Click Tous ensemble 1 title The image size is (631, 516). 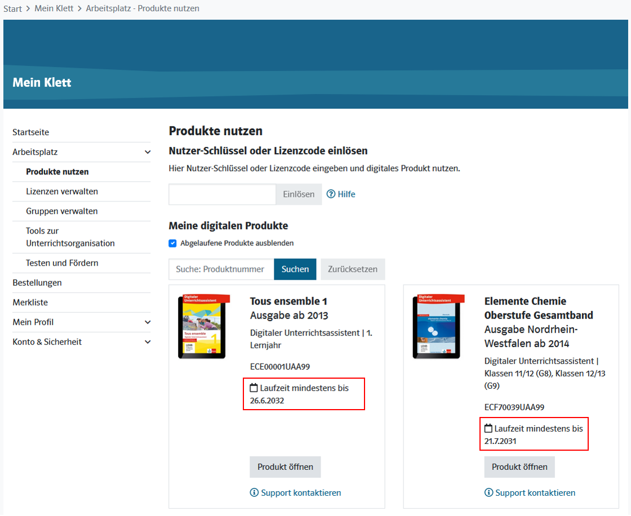tap(288, 301)
